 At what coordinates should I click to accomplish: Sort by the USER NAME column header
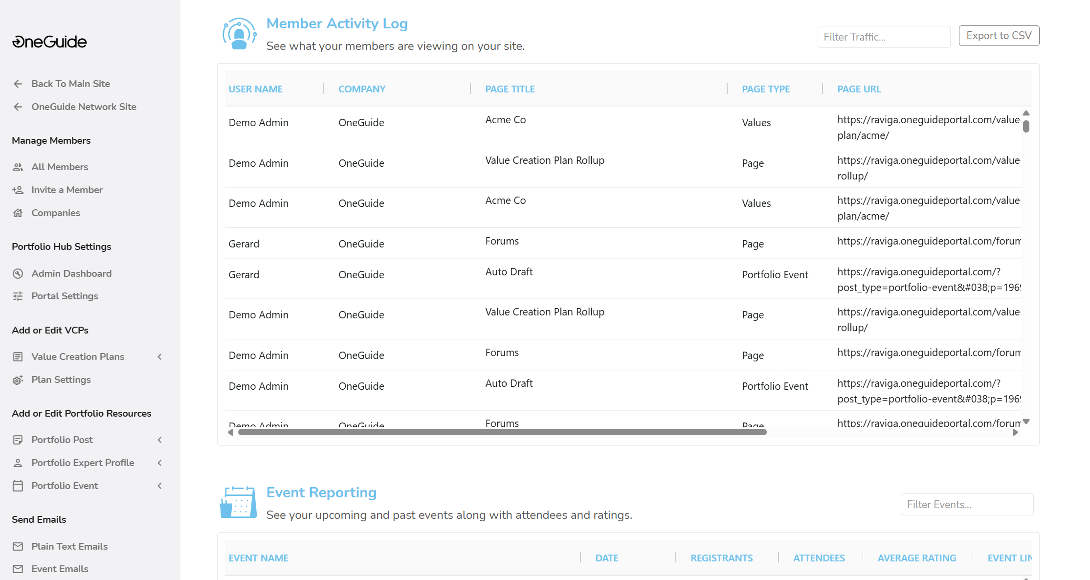click(256, 89)
